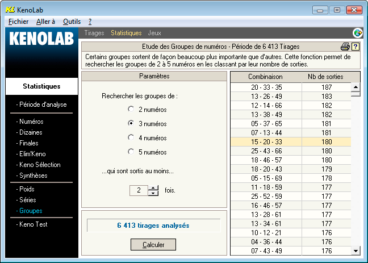Viewport: 368px width, 263px height.
Task: Open the Outils menu
Action: (x=72, y=21)
